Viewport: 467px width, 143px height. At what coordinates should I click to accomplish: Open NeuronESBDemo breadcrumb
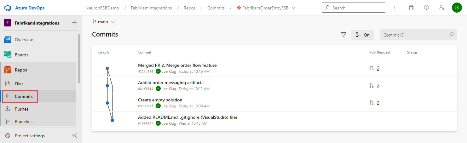pyautogui.click(x=102, y=8)
